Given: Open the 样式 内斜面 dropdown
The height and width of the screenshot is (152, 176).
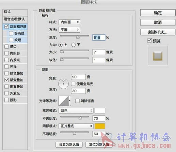Looking at the screenshot, I should click(x=69, y=22).
